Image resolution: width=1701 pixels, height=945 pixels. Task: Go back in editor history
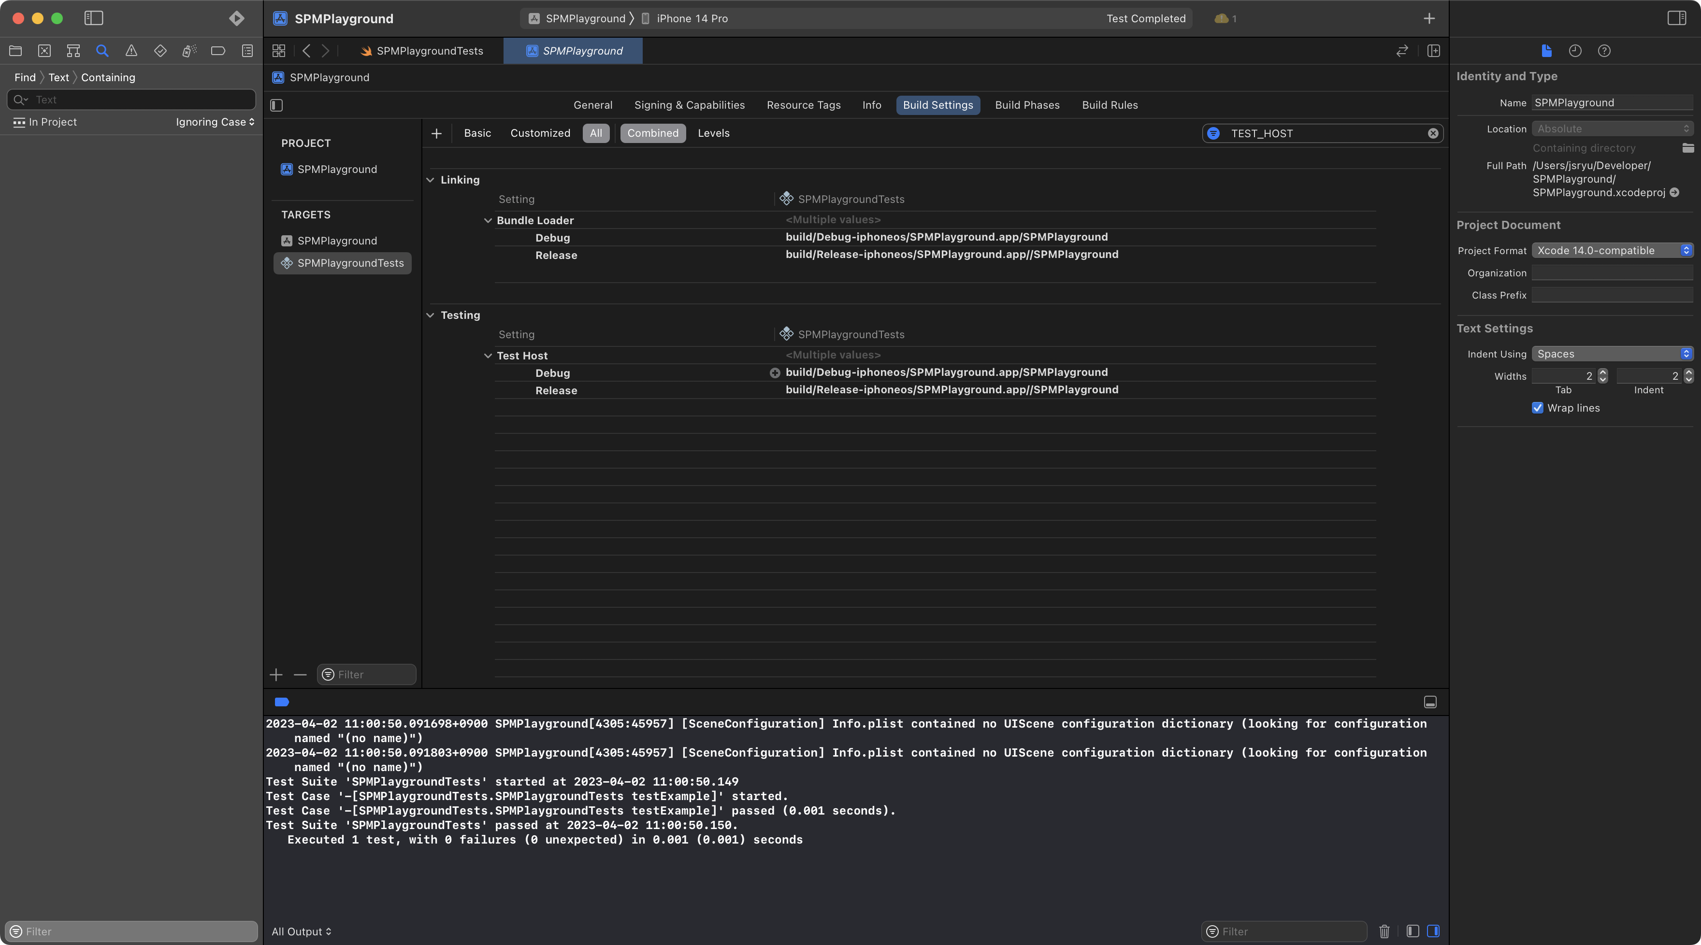click(x=306, y=51)
